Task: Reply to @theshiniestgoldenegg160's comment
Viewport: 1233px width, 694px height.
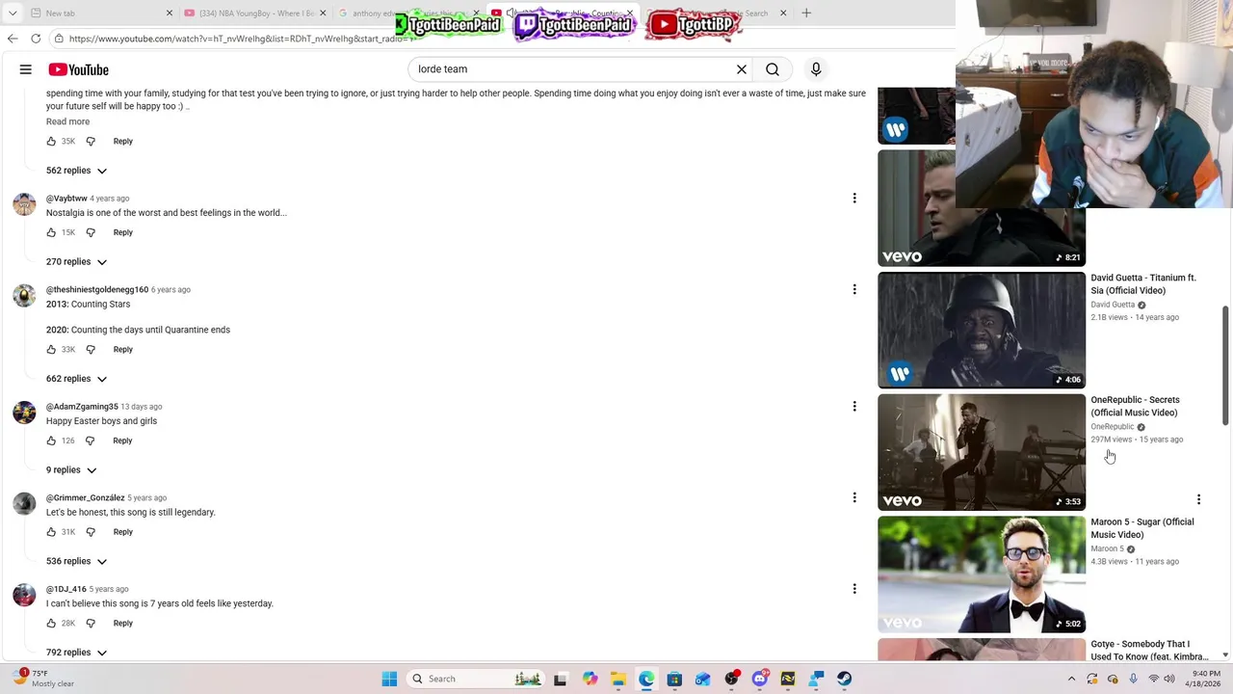Action: [122, 350]
